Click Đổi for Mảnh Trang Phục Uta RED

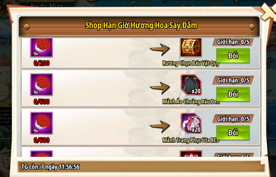tap(233, 133)
